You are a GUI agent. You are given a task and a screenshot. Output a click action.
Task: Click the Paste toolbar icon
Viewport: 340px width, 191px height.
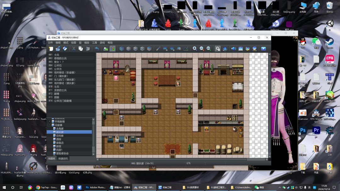88,49
